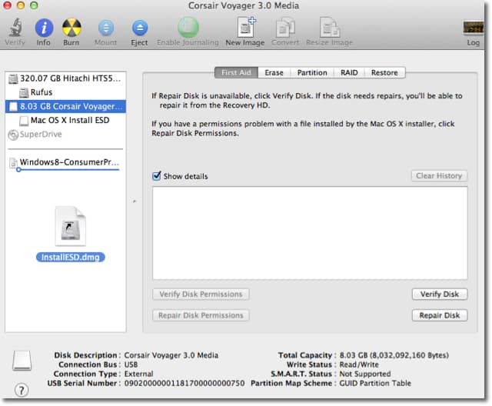This screenshot has height=406, width=492.
Task: Click the Total Capacity value 8.03 GB
Action: coord(394,355)
